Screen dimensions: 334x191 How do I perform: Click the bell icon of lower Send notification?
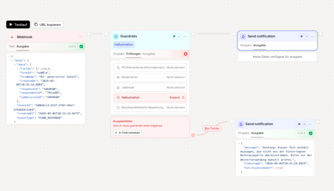[241, 124]
